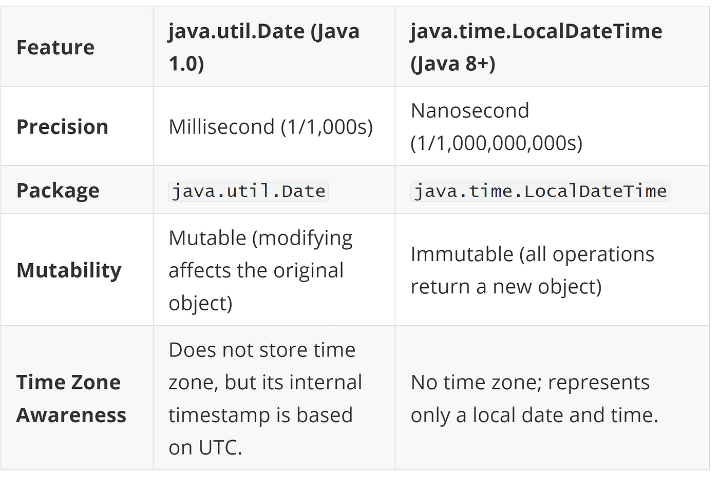Click the text on UTC
Viewport: 719px width, 477px height.
click(205, 447)
